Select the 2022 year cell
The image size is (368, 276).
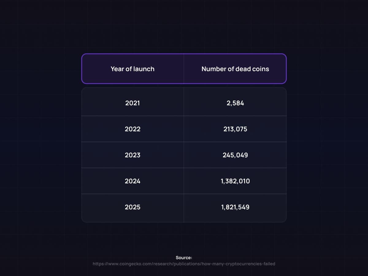(x=132, y=129)
